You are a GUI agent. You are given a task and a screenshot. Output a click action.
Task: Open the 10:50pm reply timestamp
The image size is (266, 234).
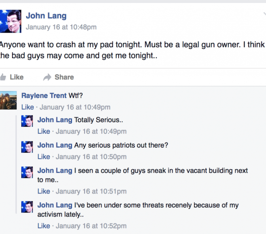point(91,157)
